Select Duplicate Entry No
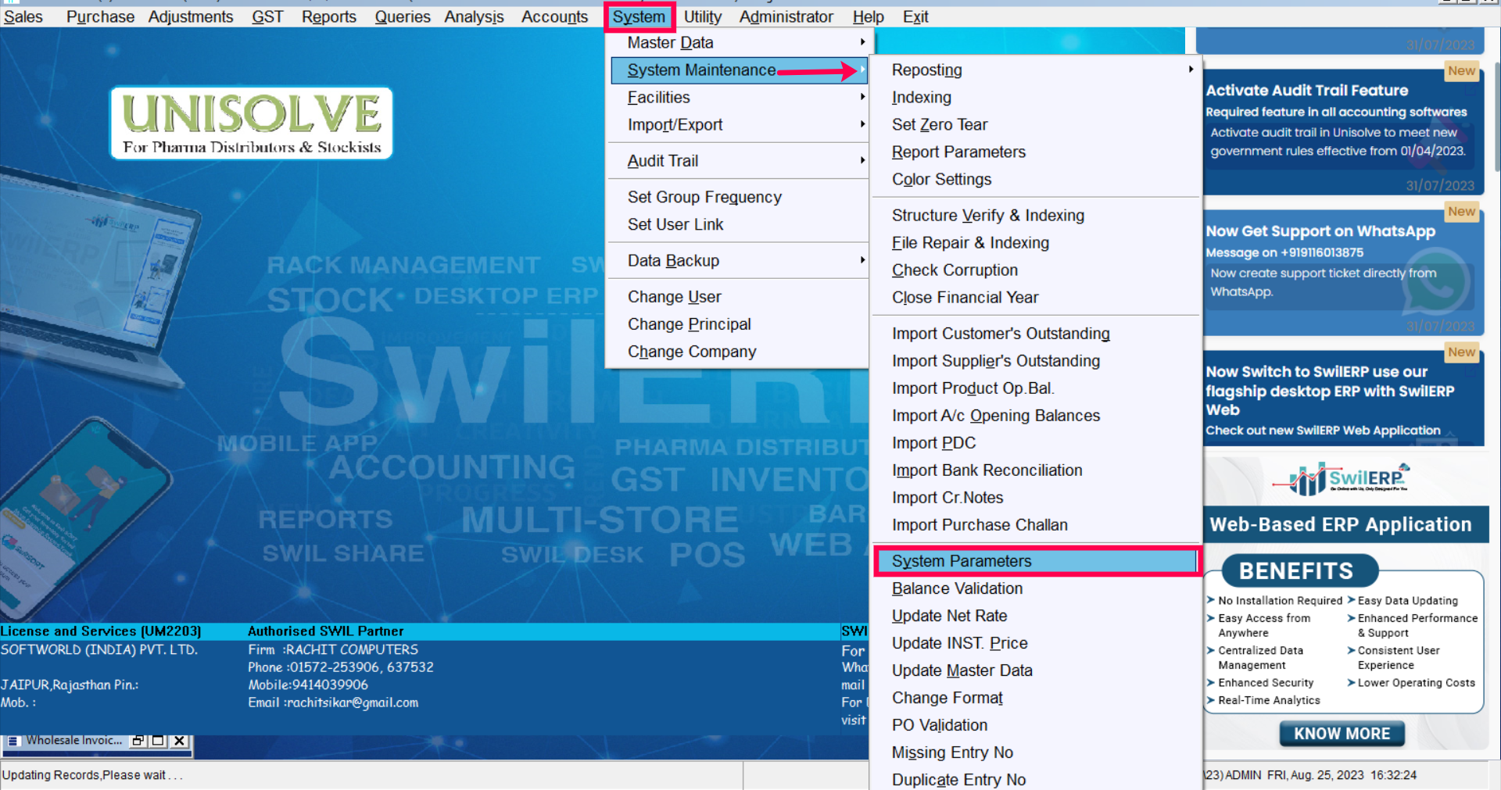 (1037, 779)
